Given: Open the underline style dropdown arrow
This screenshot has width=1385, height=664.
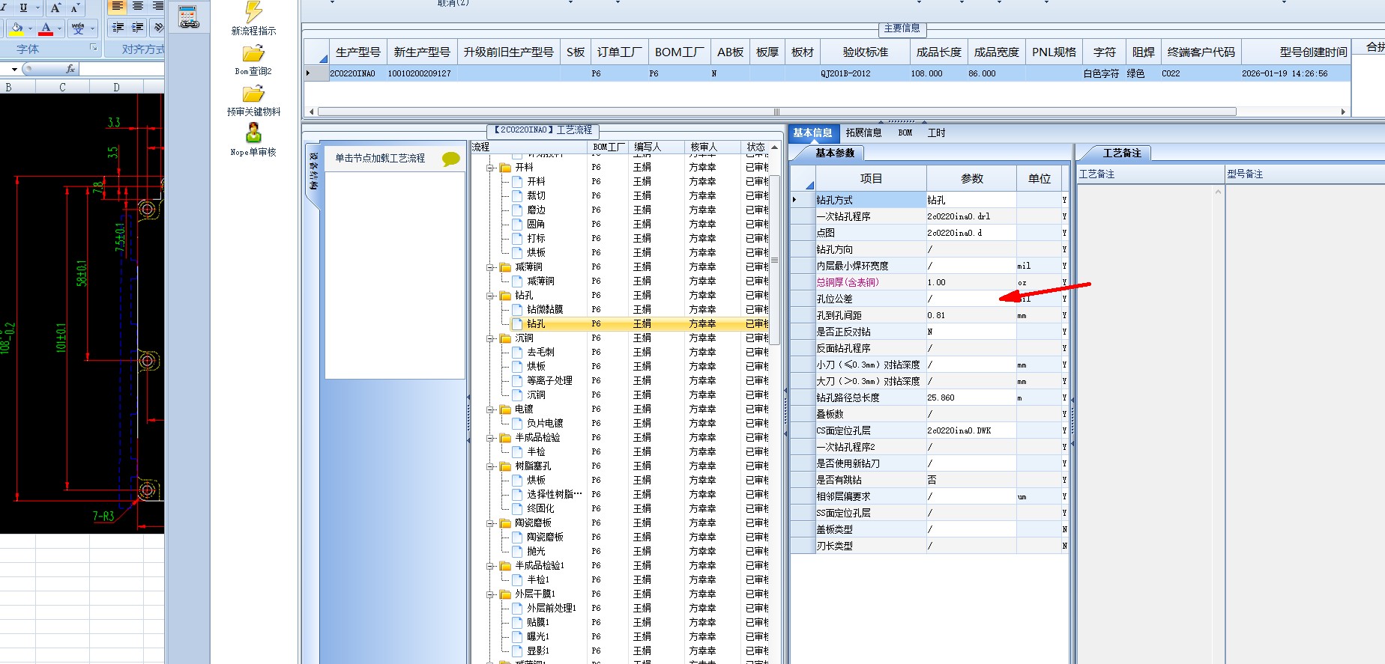Looking at the screenshot, I should (x=37, y=7).
